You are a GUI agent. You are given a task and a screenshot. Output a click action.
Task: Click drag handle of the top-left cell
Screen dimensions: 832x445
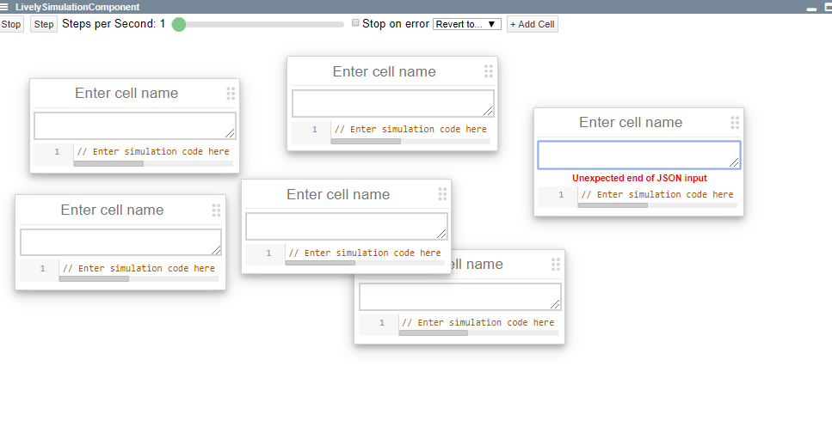point(231,94)
